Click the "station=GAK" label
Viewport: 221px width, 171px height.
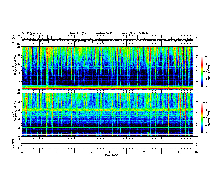(x=104, y=34)
